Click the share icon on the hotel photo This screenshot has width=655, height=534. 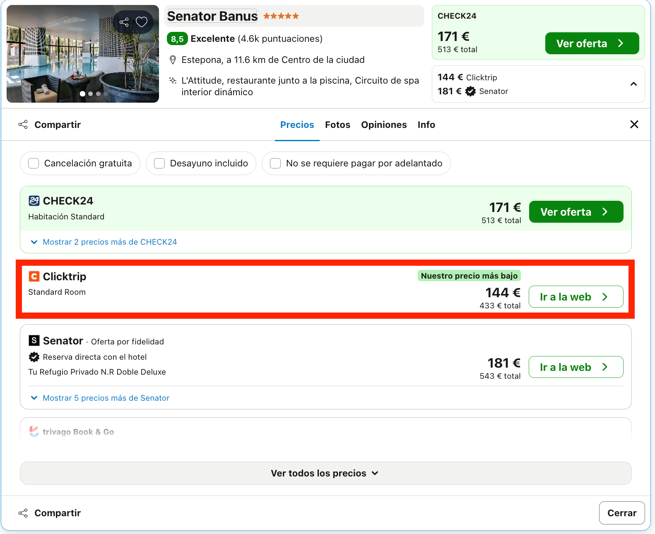pos(124,22)
